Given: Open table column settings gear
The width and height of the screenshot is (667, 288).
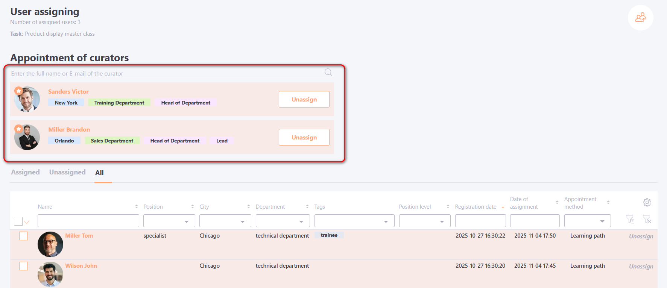Looking at the screenshot, I should tap(647, 202).
